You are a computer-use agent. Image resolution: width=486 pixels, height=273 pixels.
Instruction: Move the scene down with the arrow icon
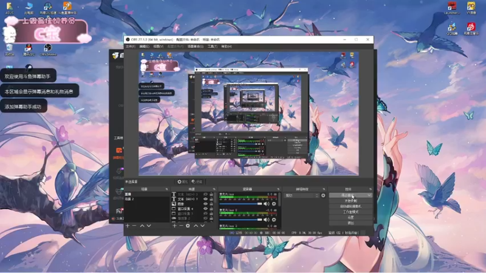coord(149,226)
